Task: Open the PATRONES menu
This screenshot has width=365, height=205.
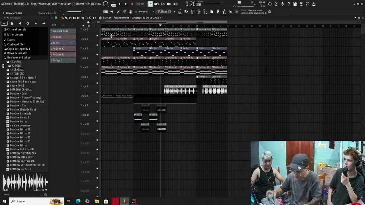Action: point(44,4)
